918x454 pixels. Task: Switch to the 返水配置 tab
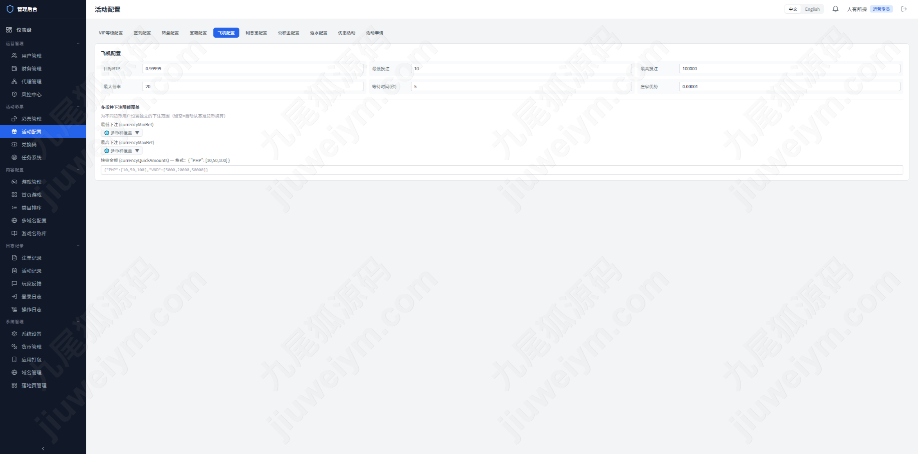[318, 33]
